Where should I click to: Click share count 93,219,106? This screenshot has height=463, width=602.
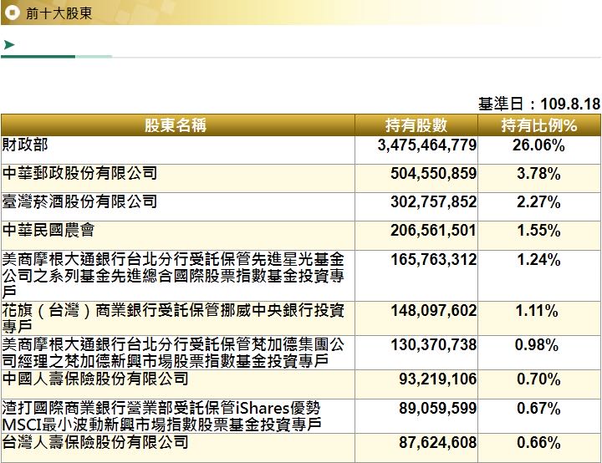pyautogui.click(x=437, y=379)
